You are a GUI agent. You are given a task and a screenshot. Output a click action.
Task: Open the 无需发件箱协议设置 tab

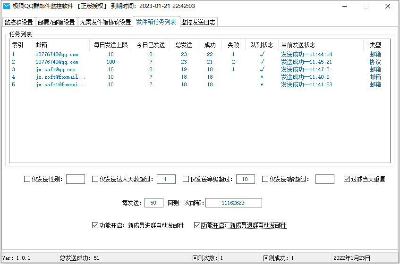click(x=105, y=22)
